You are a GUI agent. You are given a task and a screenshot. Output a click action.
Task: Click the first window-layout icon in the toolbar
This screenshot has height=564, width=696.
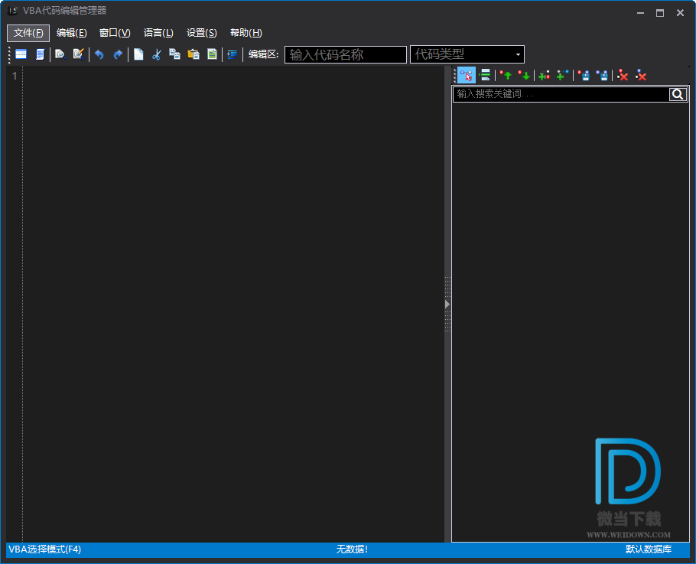21,54
